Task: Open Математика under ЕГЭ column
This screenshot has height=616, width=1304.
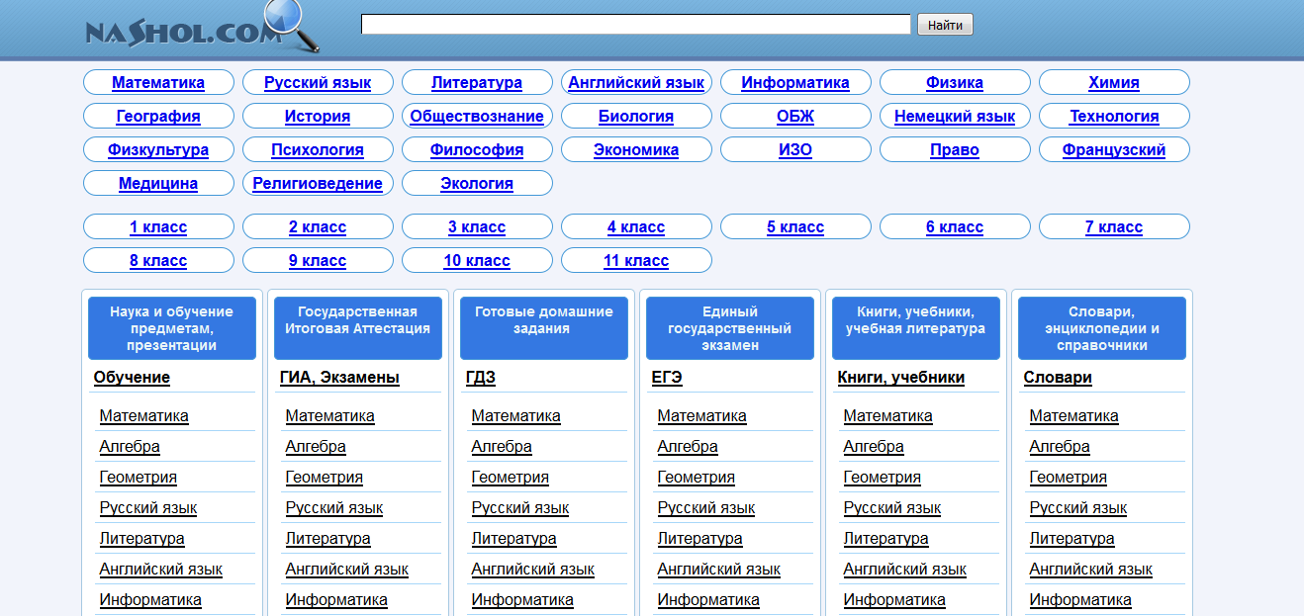Action: point(702,416)
